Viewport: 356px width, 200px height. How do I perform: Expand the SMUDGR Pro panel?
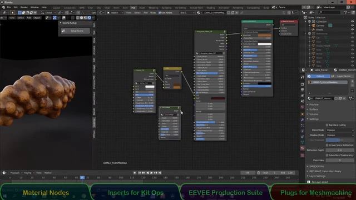coord(317,167)
